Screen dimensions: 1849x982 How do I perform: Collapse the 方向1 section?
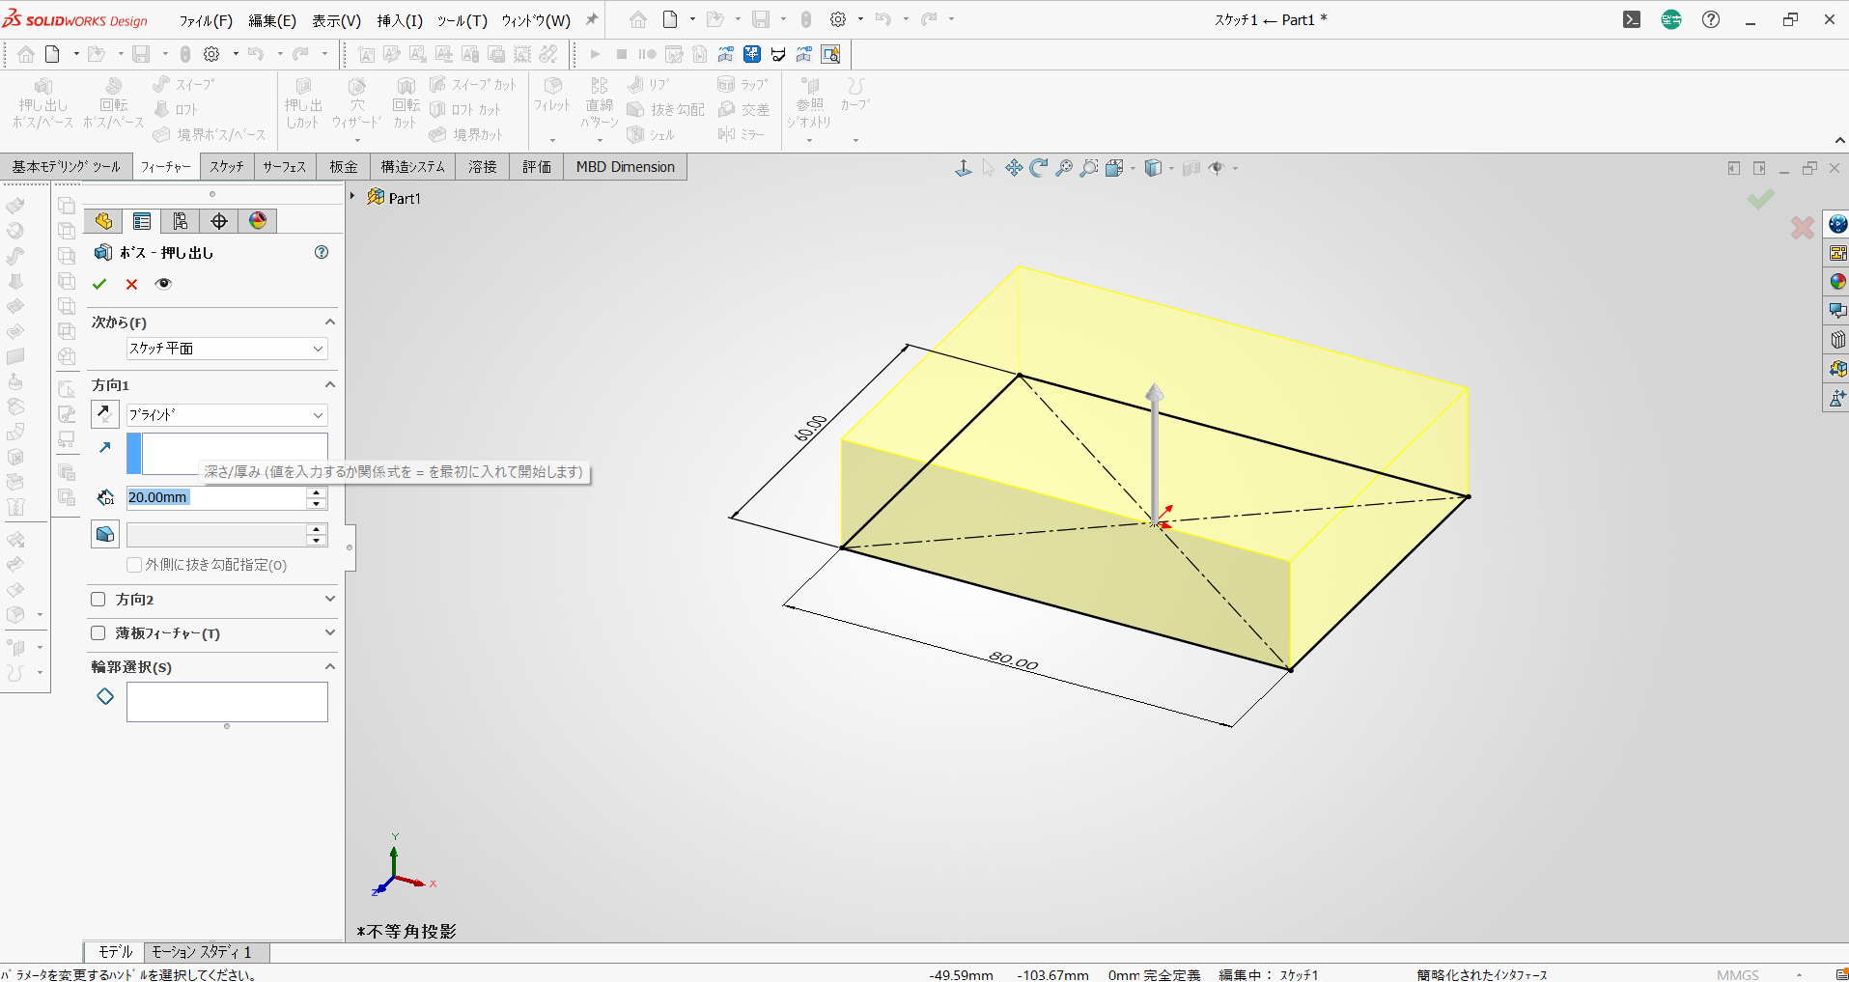tap(329, 384)
